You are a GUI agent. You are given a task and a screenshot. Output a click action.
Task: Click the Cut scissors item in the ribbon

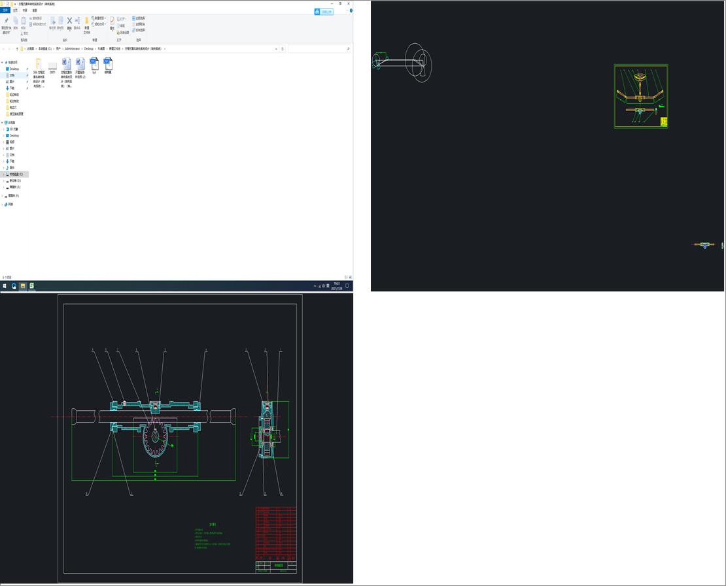(25, 33)
